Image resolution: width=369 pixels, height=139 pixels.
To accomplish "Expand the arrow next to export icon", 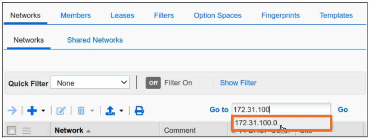I will click(122, 111).
